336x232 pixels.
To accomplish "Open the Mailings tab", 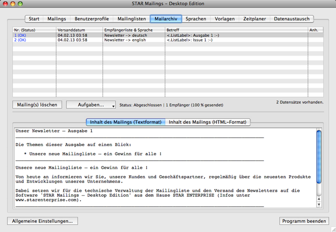I will pos(57,19).
